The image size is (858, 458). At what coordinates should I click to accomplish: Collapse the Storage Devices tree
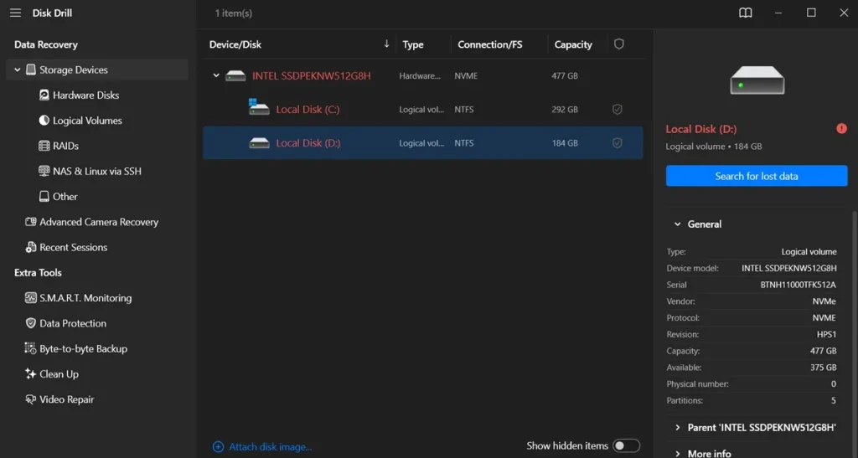(18, 69)
